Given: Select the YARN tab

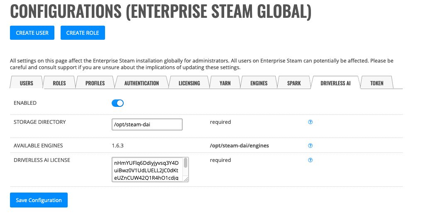Looking at the screenshot, I should pyautogui.click(x=225, y=83).
